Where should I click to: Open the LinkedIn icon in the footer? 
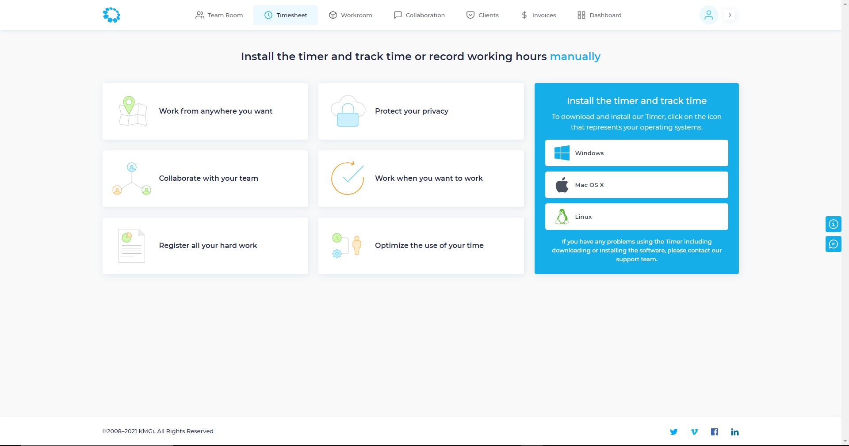(x=734, y=432)
